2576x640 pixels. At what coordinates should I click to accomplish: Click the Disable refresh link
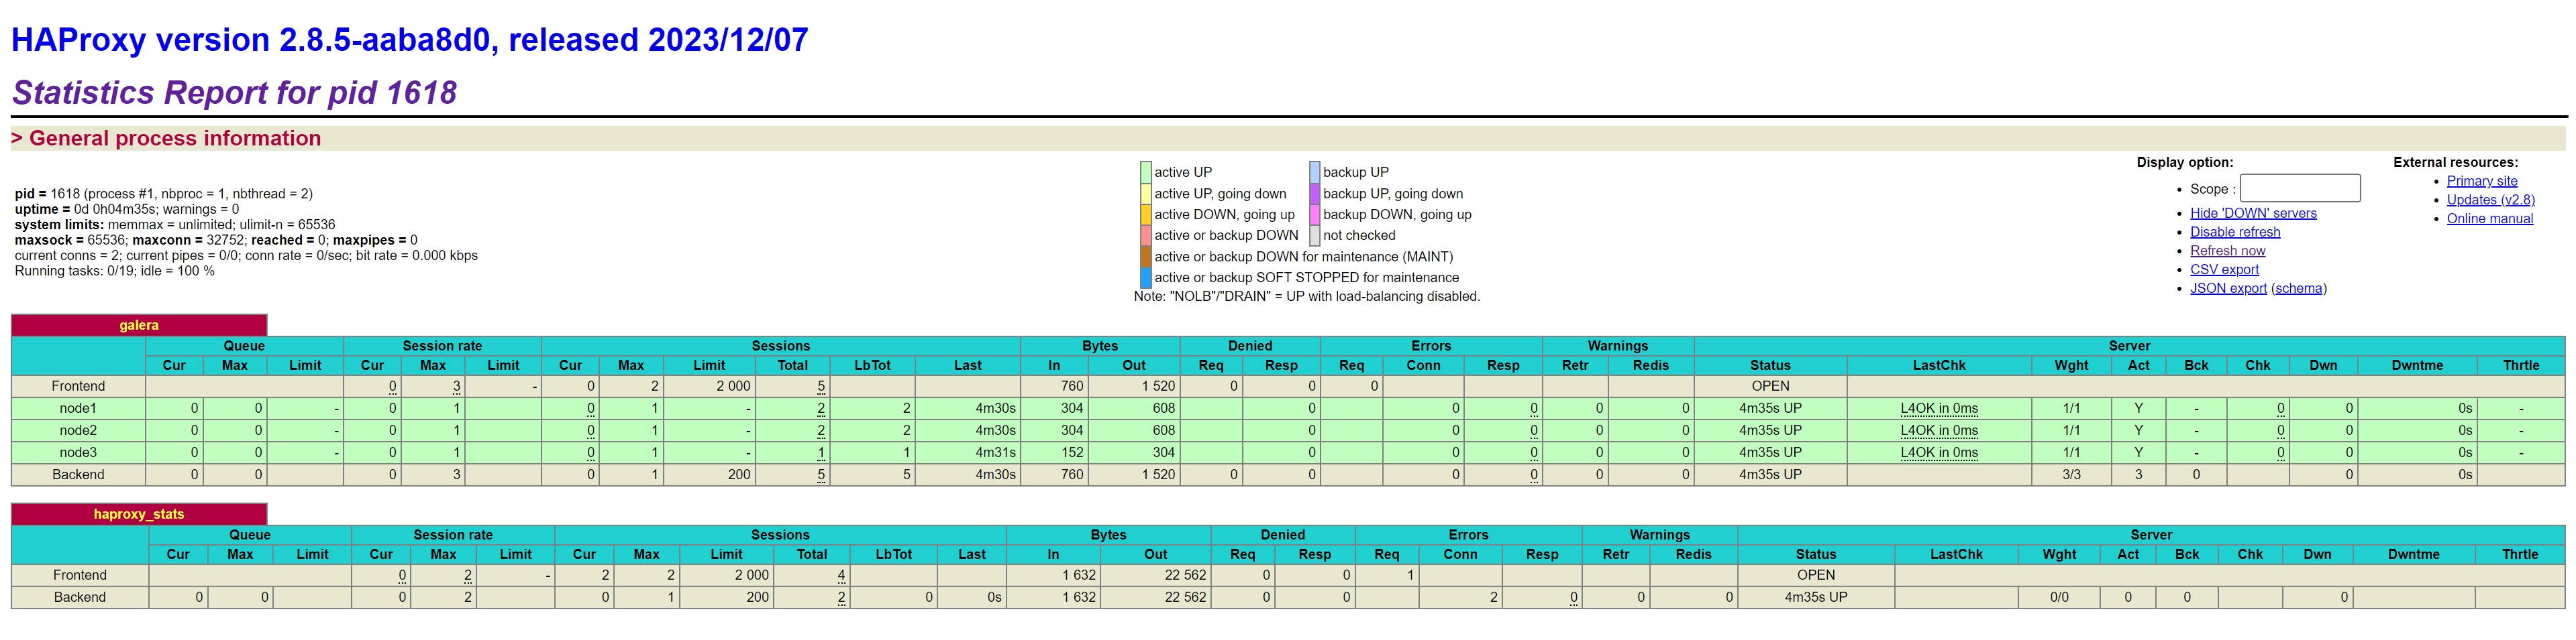[x=2235, y=232]
